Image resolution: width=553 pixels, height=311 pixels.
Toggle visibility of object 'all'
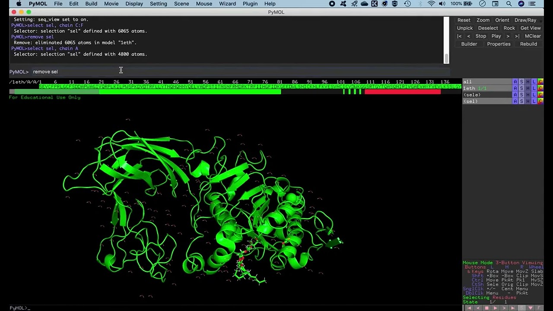pos(487,82)
